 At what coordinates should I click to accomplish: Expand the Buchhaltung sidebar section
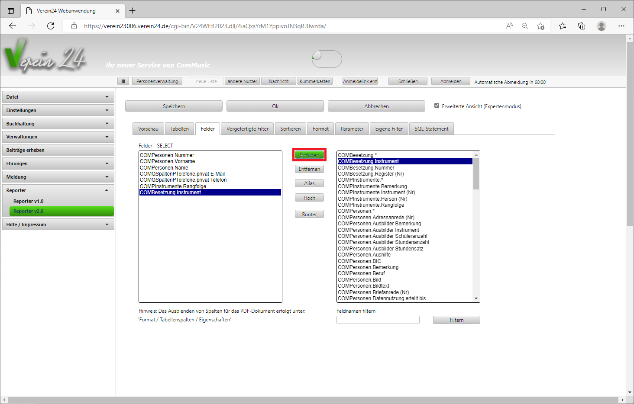point(58,124)
